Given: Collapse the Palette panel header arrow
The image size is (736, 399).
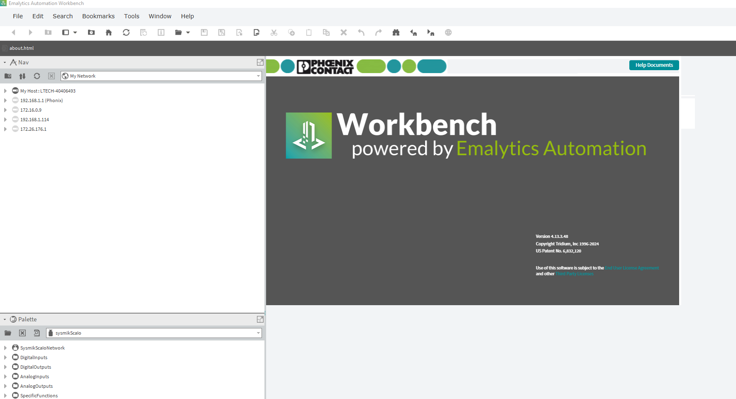Looking at the screenshot, I should pos(5,319).
